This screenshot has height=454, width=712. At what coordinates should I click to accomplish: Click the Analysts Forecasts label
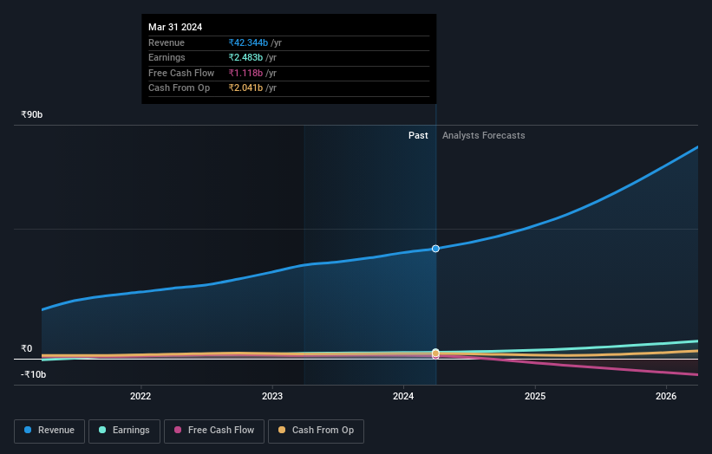(484, 135)
